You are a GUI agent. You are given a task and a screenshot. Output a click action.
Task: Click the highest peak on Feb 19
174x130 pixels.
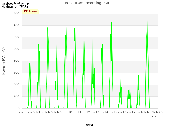click(147, 20)
